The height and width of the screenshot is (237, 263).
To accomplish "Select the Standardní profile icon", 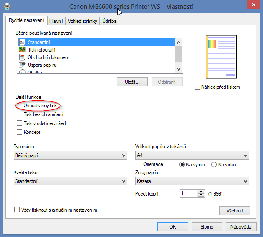I will coord(22,42).
